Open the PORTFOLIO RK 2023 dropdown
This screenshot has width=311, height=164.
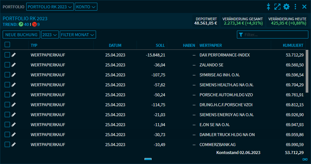pyautogui.click(x=50, y=7)
